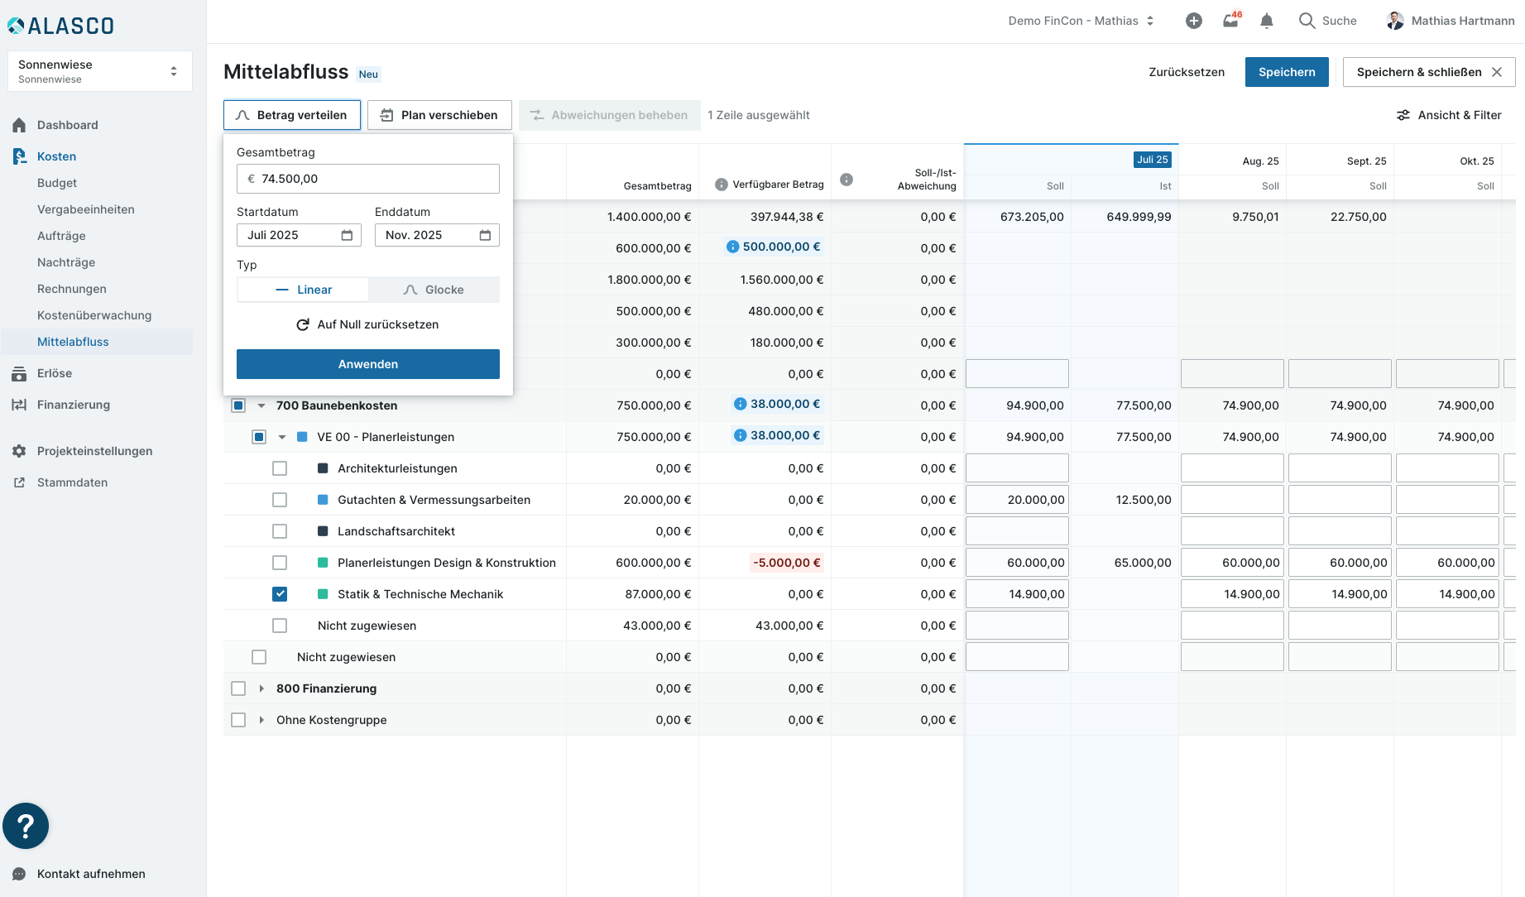Open Startdatum calendar picker icon
This screenshot has width=1525, height=897.
347,235
